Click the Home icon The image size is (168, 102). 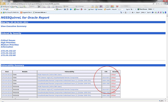tap(161, 4)
